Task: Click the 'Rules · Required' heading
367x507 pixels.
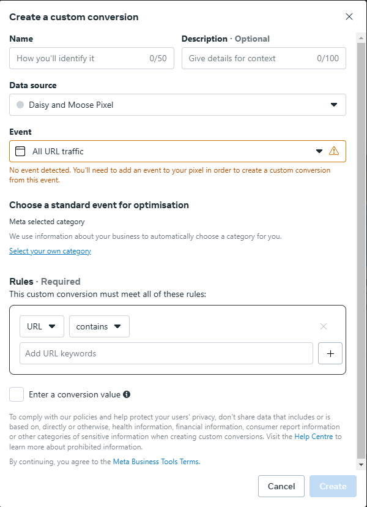Action: click(x=45, y=282)
